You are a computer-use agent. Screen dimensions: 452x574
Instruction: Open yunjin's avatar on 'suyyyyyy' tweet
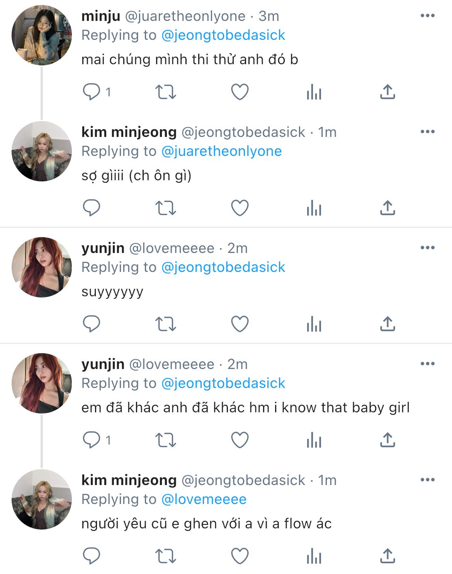point(42,267)
